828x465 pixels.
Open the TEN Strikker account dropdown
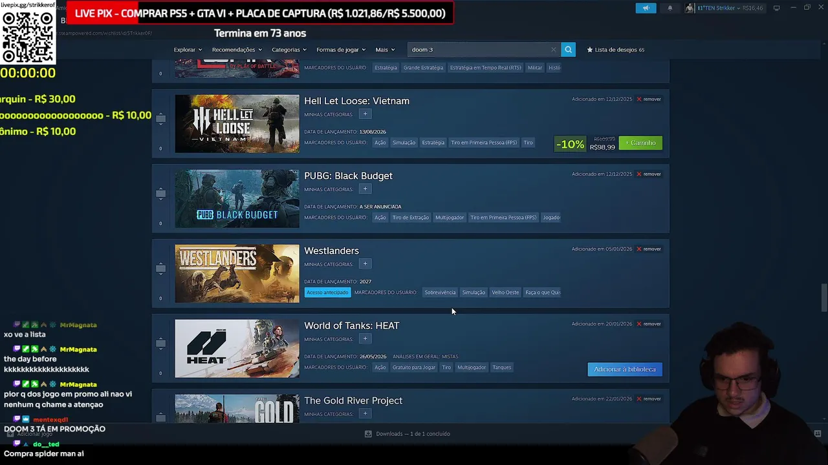click(x=719, y=8)
